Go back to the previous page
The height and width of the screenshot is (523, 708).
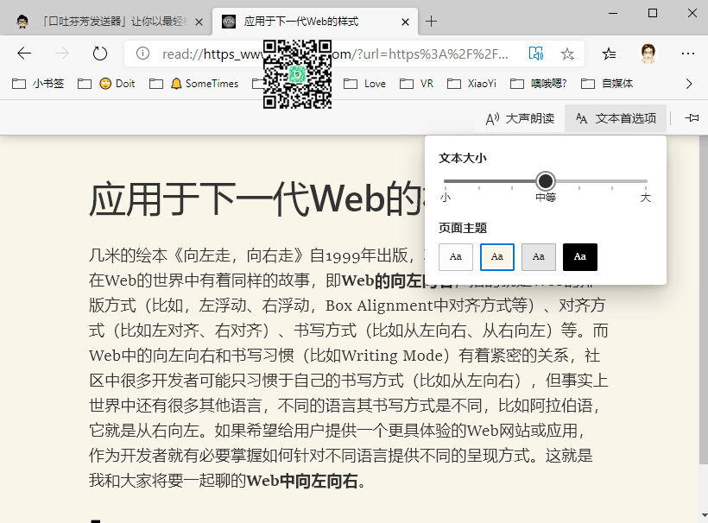(x=24, y=54)
